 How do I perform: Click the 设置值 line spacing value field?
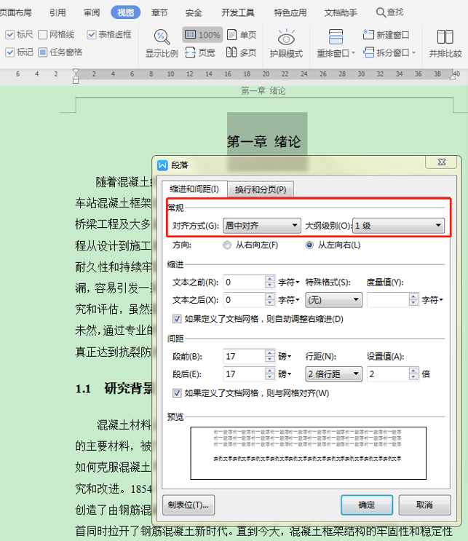pos(388,374)
